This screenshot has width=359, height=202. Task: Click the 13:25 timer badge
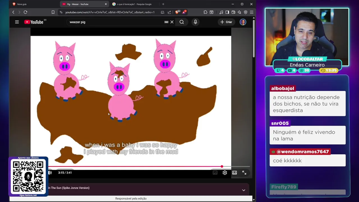328,70
